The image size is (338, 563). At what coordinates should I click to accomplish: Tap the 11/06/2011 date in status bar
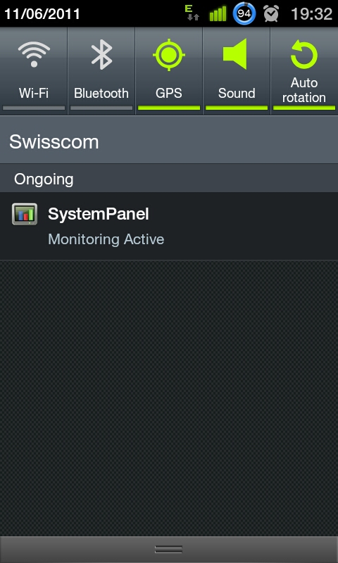click(42, 14)
